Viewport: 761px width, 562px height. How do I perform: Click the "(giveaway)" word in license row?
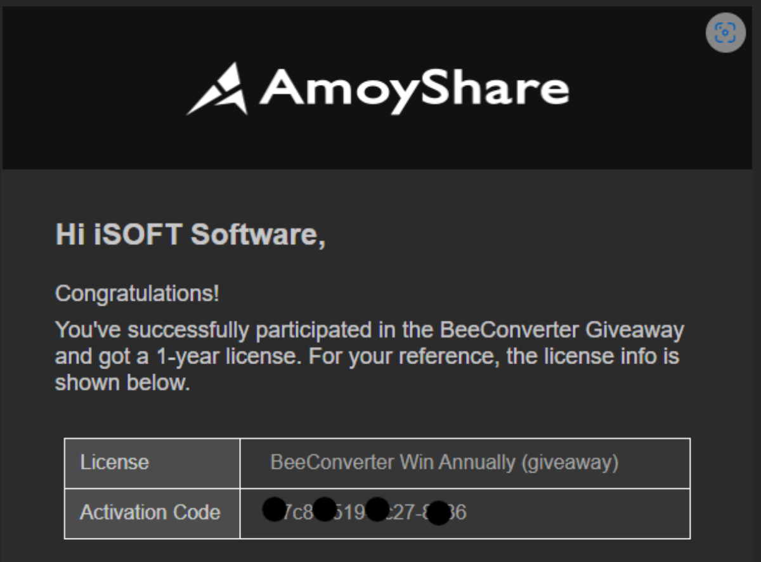click(569, 462)
